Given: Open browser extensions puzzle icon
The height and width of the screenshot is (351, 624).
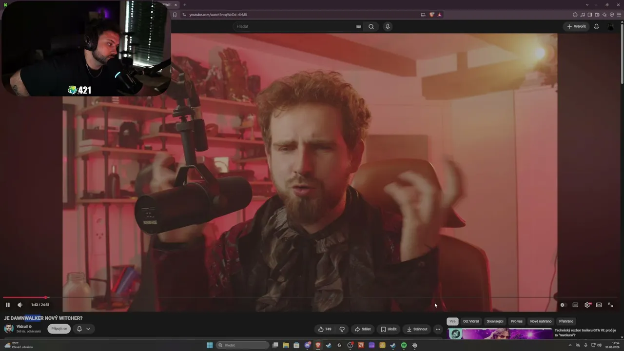Looking at the screenshot, I should tap(576, 15).
